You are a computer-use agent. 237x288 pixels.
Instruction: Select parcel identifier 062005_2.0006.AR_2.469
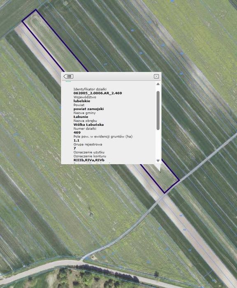[x=98, y=93]
